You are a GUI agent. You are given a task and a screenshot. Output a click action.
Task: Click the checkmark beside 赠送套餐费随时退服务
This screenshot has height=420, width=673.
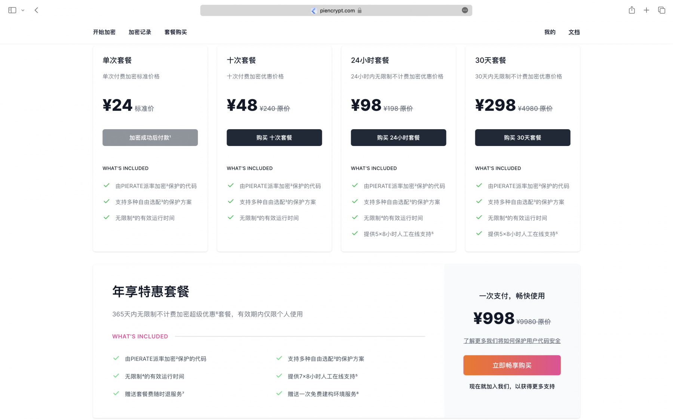pos(116,393)
